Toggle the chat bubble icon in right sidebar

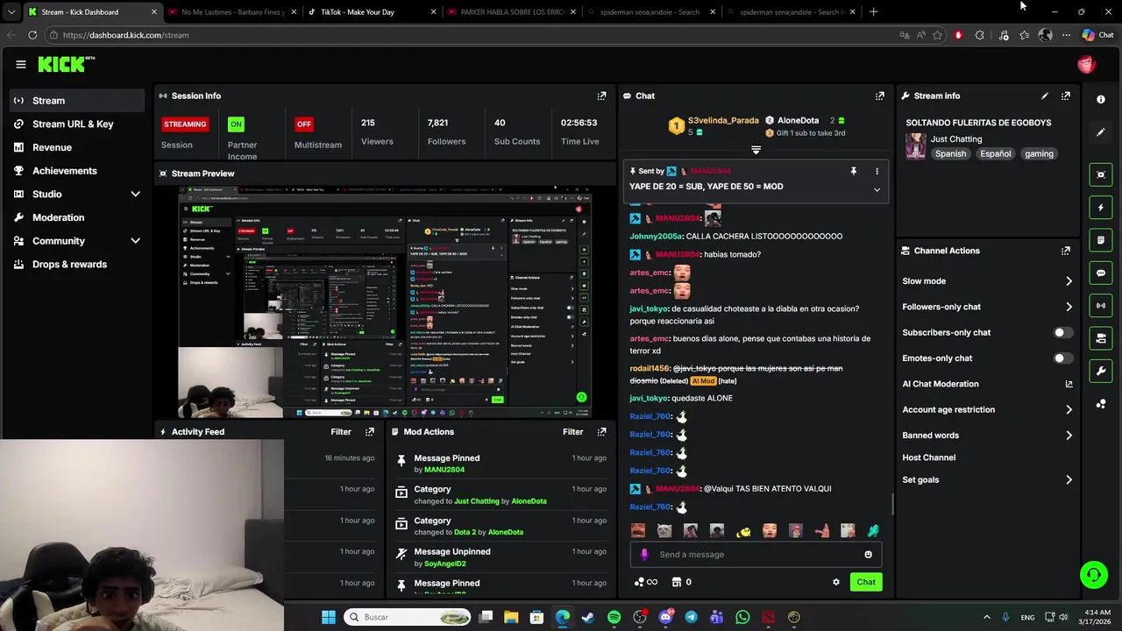(1101, 273)
